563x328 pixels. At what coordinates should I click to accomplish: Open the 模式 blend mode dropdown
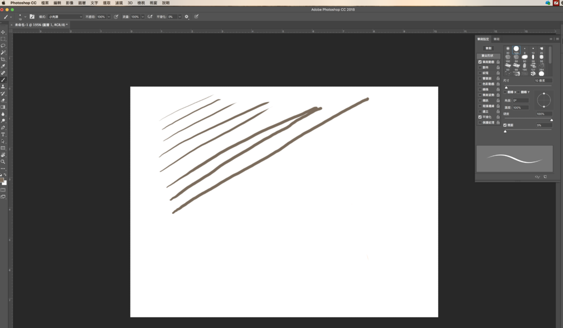pyautogui.click(x=64, y=17)
